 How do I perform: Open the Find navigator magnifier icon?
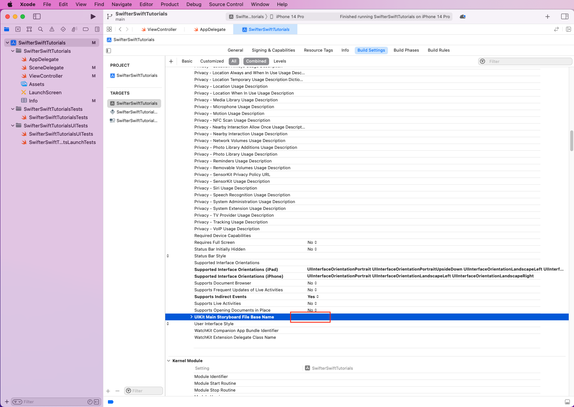coord(40,29)
